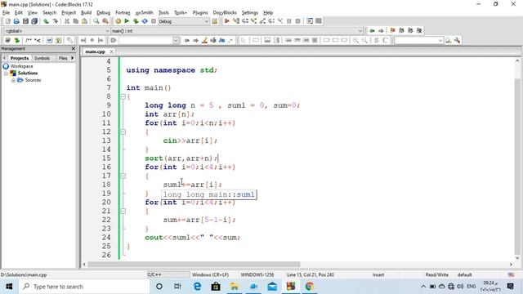Open the Debugging windows icon
The height and width of the screenshot is (294, 523).
coord(310,21)
